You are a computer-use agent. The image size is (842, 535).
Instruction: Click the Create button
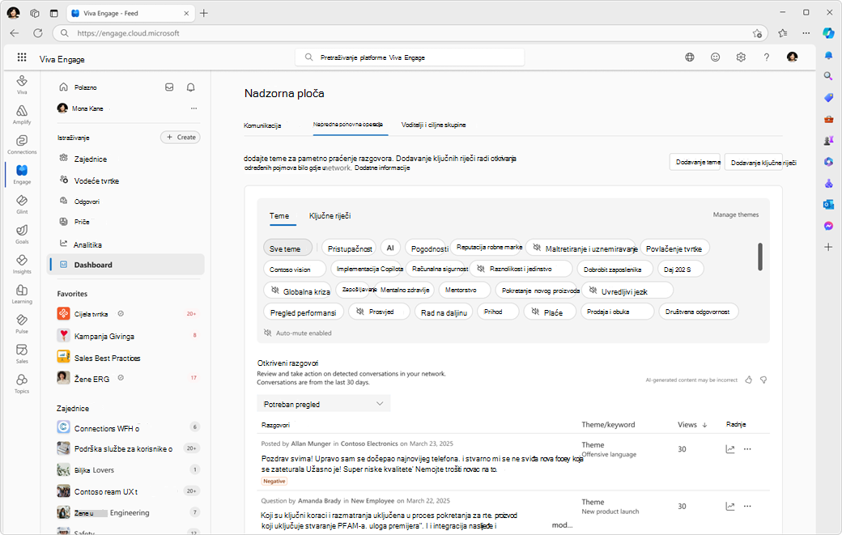(x=181, y=138)
